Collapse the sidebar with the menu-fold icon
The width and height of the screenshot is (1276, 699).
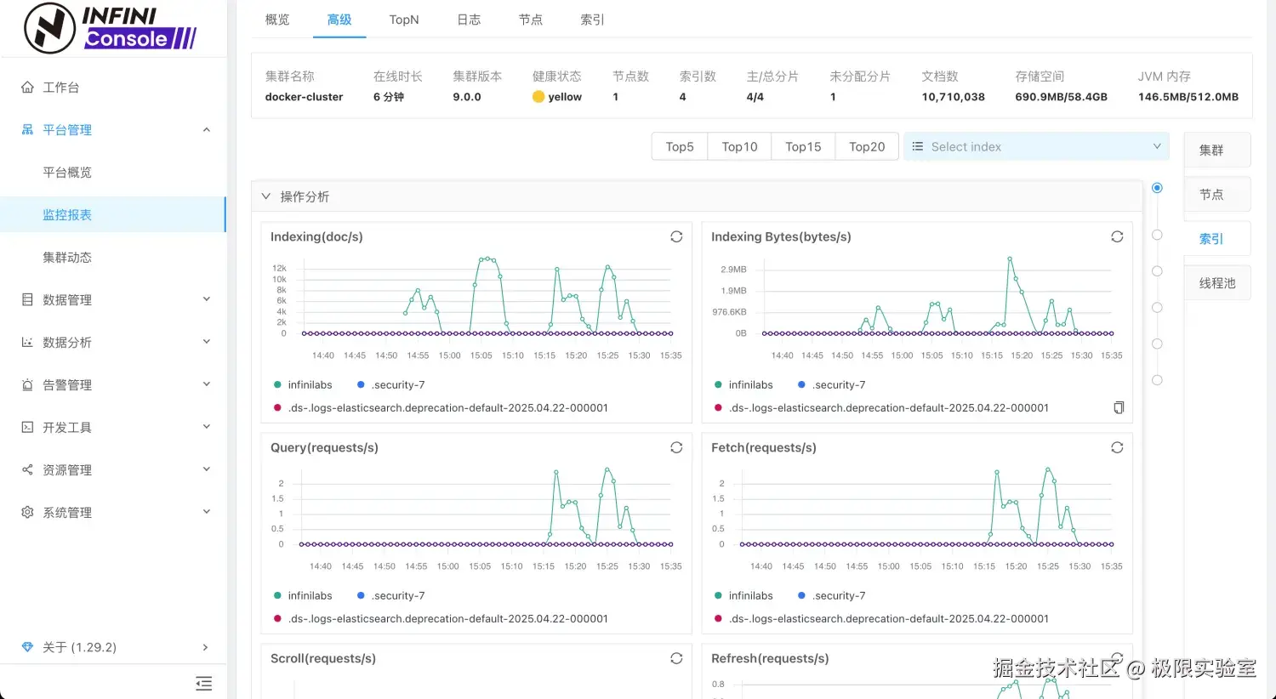coord(203,684)
